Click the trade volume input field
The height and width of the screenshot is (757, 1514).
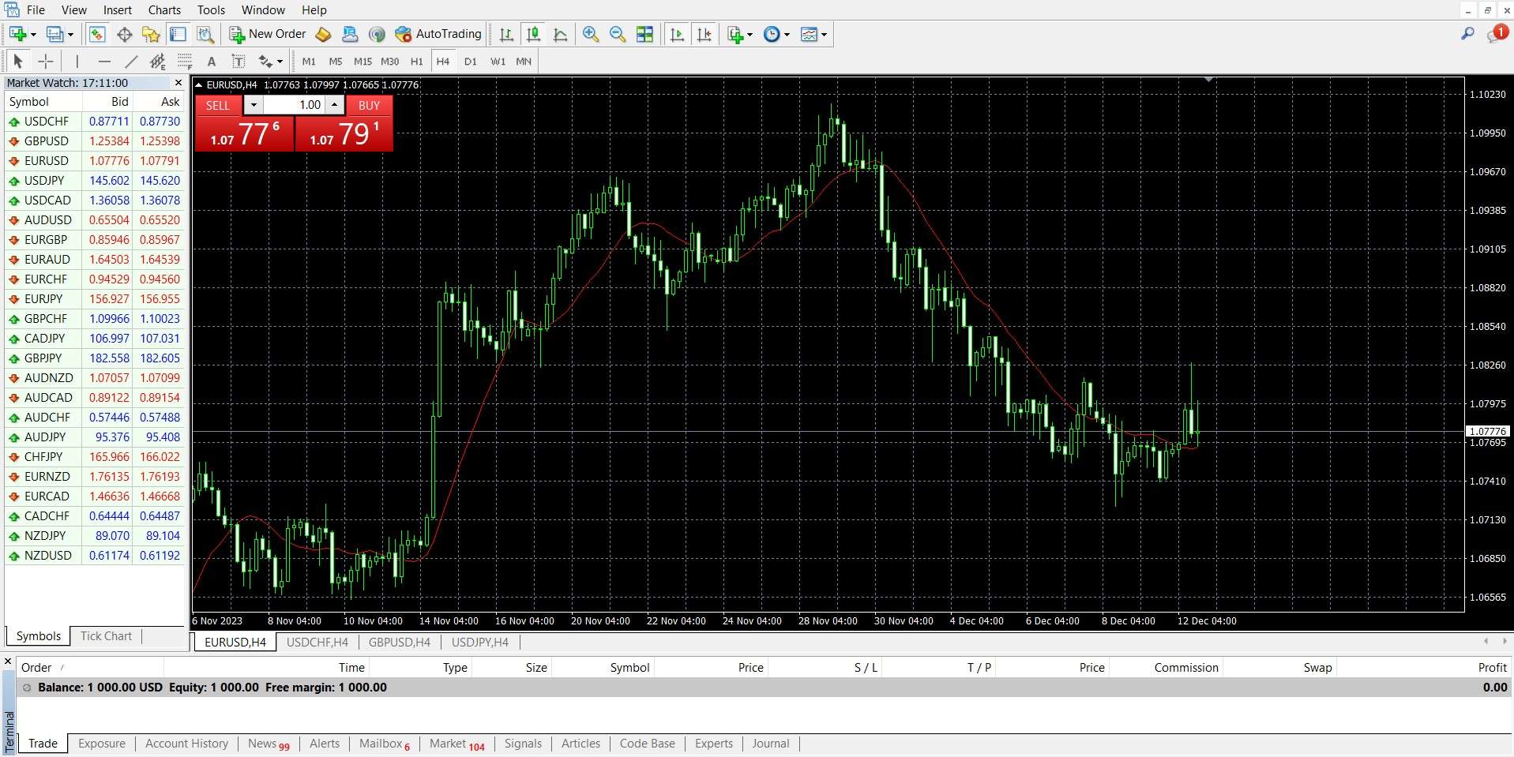coord(295,105)
